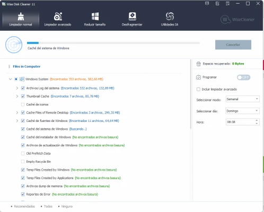Click the Wise Disk Cleaner app icon
Viewport: 264px width, 212px height.
point(4,4)
